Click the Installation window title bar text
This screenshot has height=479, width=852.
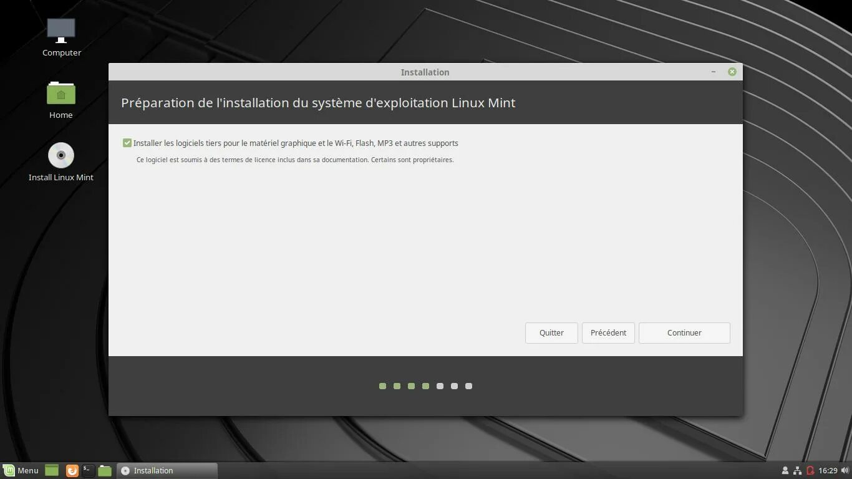[x=425, y=72]
